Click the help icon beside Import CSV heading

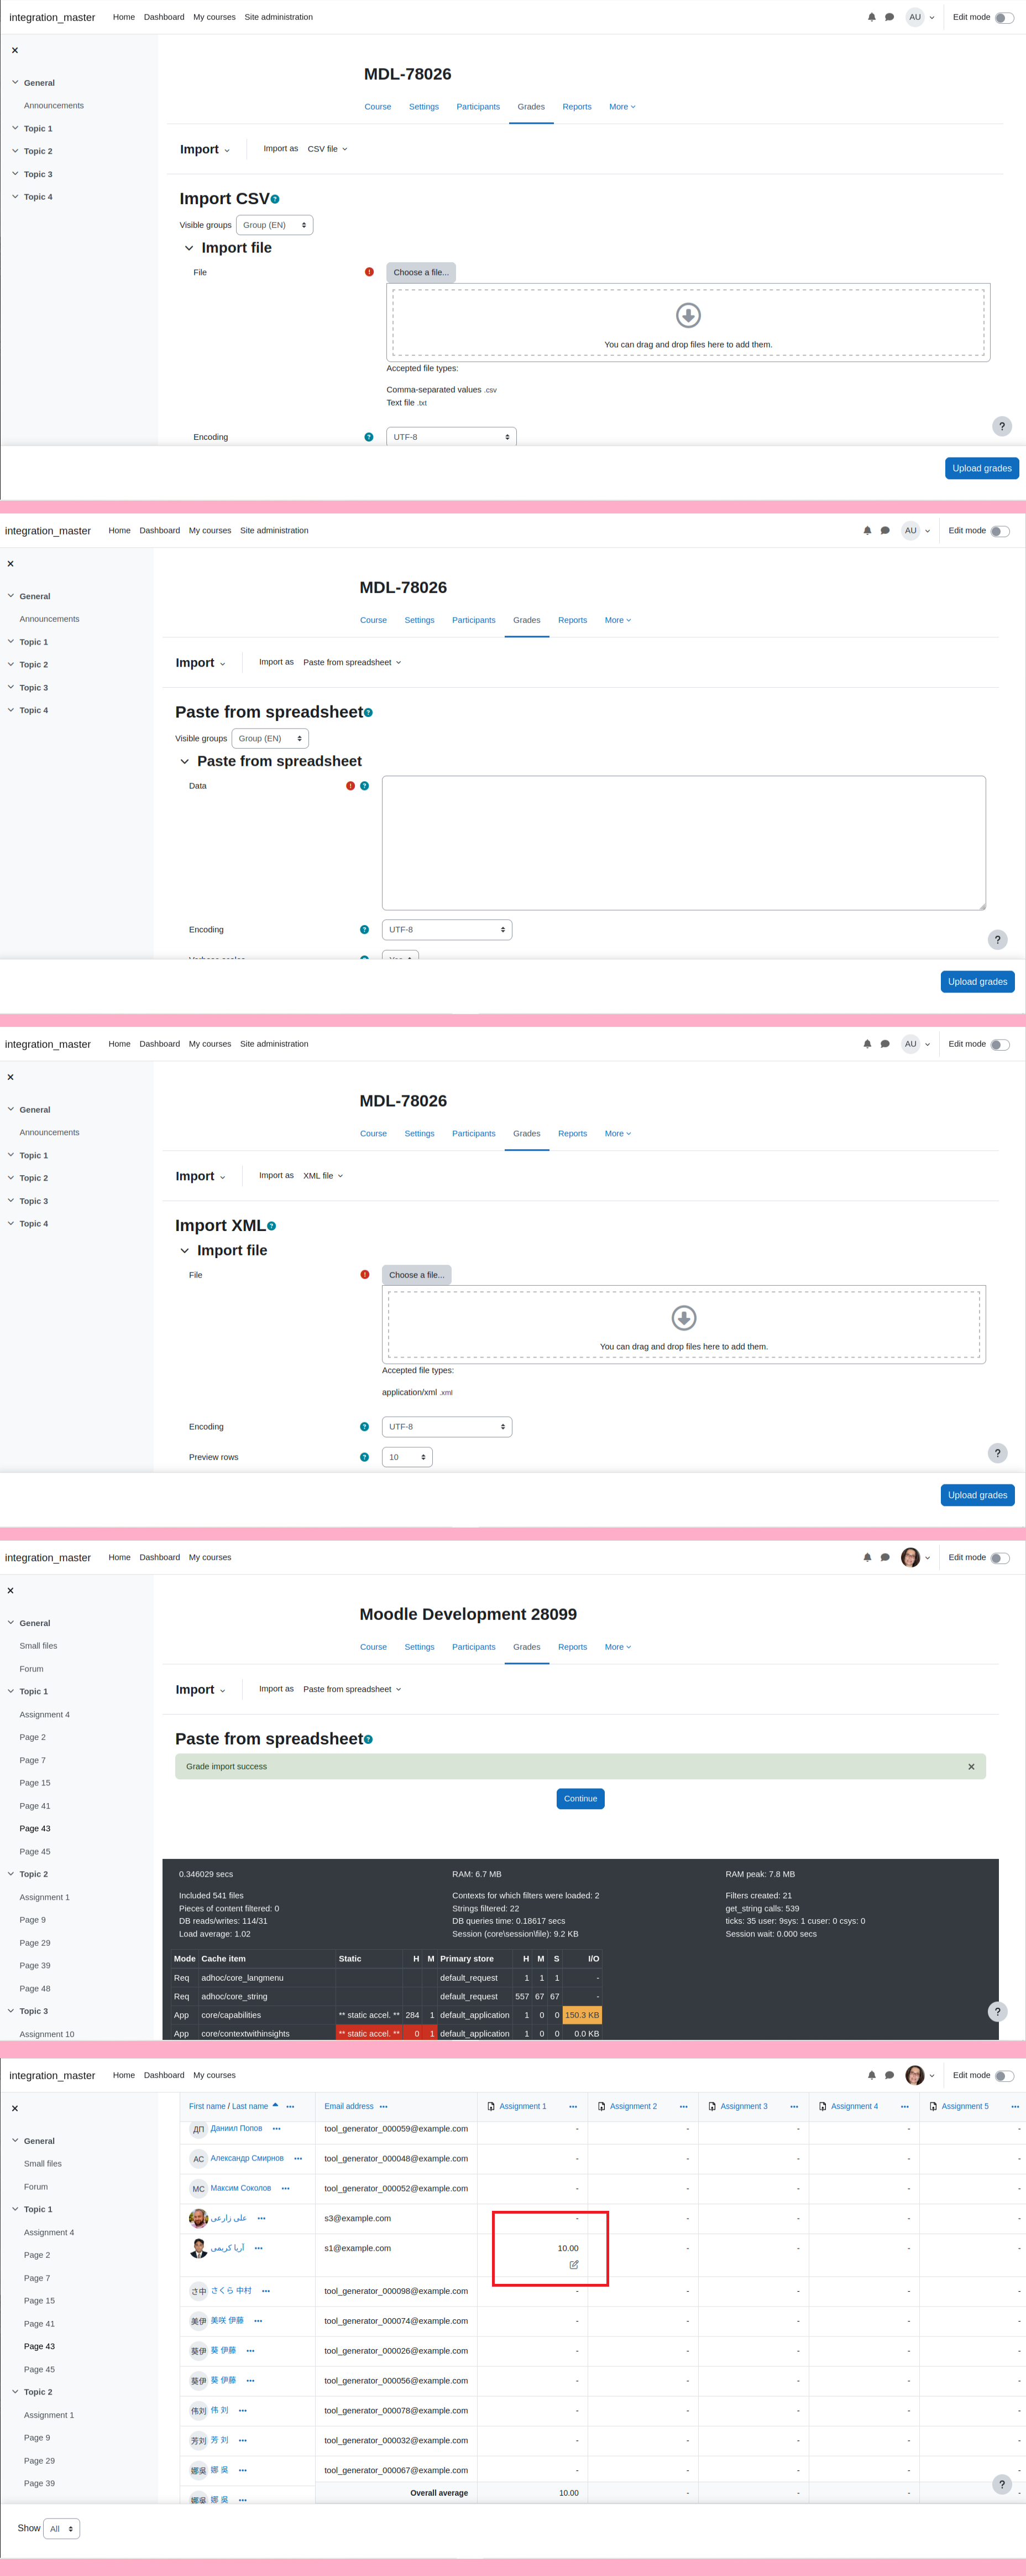[x=275, y=199]
